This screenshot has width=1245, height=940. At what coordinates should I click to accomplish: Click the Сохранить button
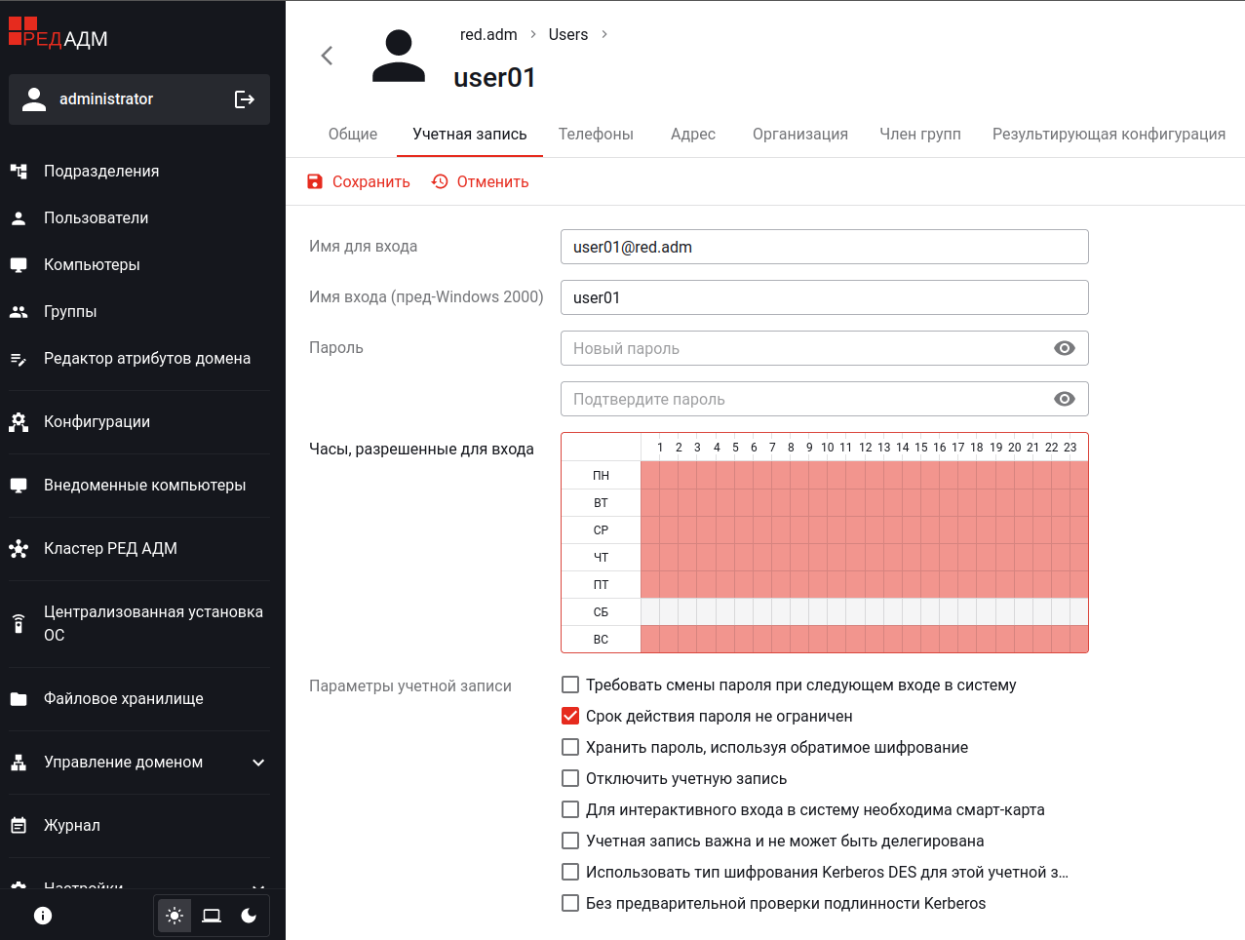coord(359,182)
